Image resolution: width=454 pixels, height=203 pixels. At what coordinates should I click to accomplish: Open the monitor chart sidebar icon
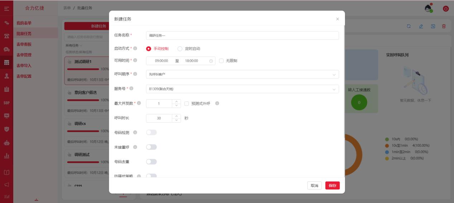coord(6,116)
